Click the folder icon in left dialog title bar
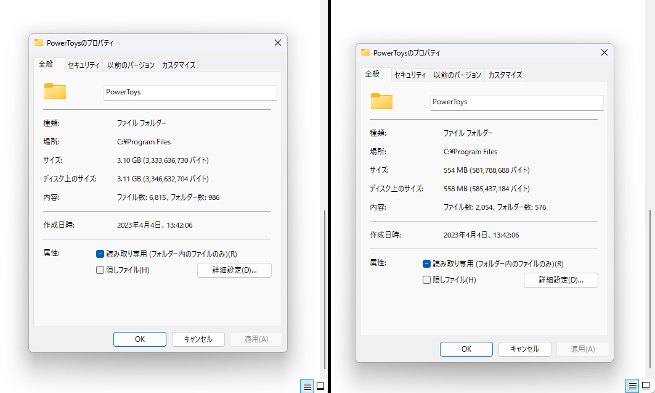This screenshot has height=393, width=655. (40, 43)
